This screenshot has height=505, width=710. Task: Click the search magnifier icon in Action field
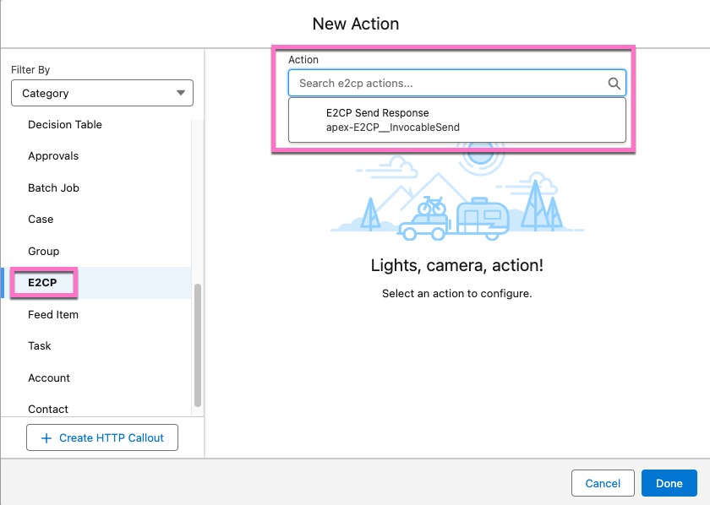pos(614,84)
